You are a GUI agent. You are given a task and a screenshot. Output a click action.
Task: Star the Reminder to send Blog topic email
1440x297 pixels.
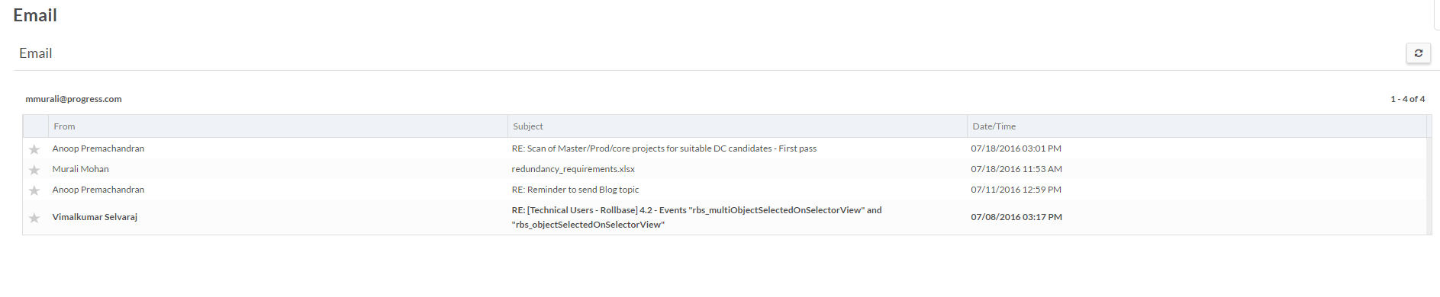(x=34, y=190)
